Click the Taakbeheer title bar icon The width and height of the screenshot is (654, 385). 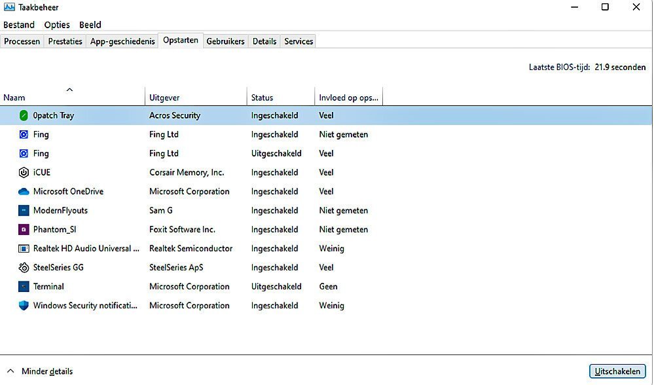coord(9,7)
